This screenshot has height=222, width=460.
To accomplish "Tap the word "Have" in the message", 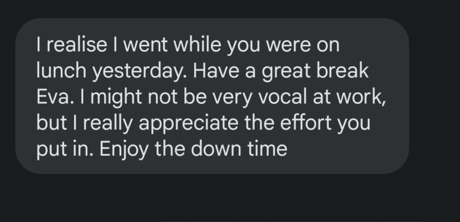I will pos(217,71).
